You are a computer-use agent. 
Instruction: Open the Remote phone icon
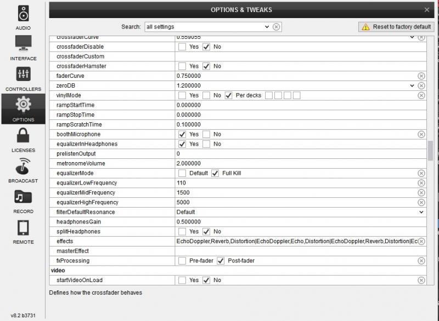coord(23,228)
